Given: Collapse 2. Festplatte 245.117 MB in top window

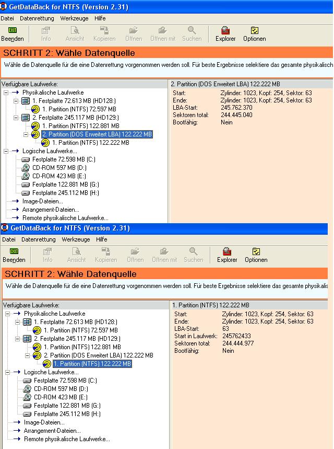Looking at the screenshot, I should click(x=16, y=118).
